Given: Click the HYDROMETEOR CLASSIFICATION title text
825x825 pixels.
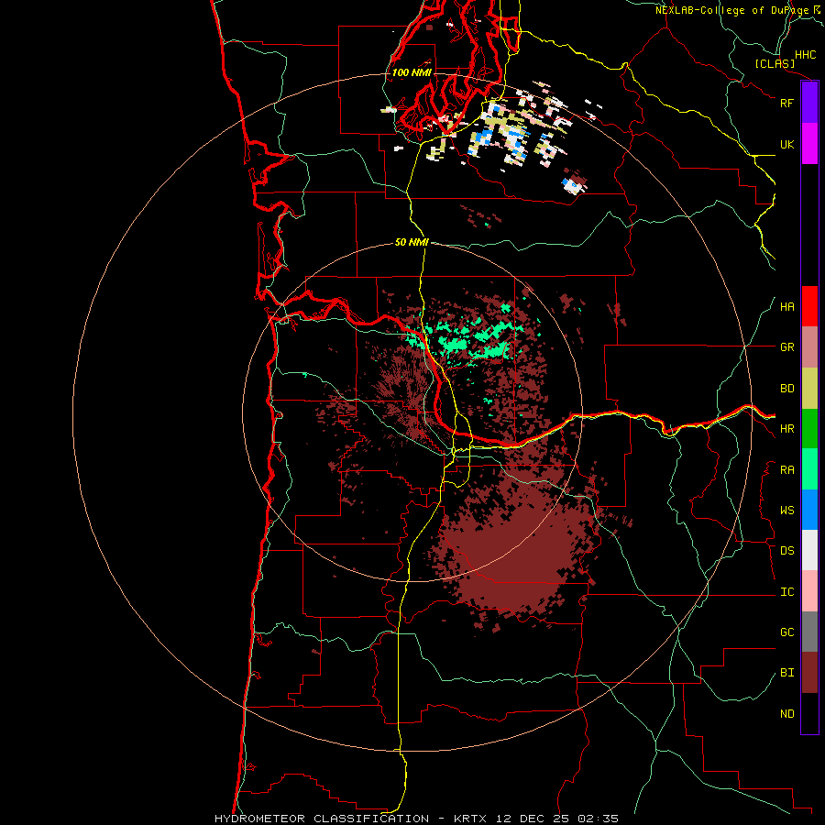Looking at the screenshot, I should [322, 819].
